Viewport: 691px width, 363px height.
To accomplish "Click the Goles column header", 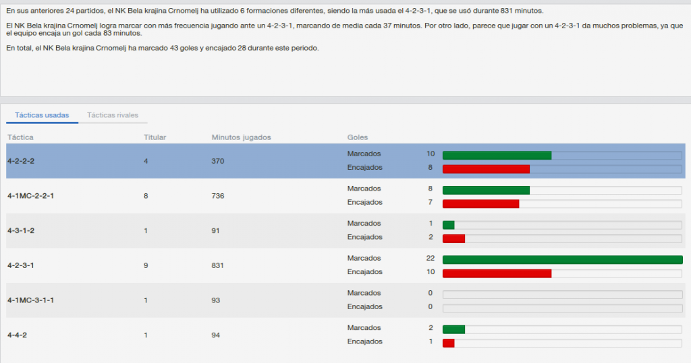I will [x=358, y=137].
